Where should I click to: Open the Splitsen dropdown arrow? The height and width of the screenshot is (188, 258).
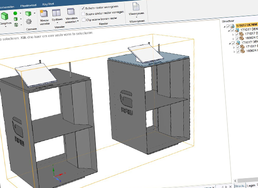click(57, 23)
